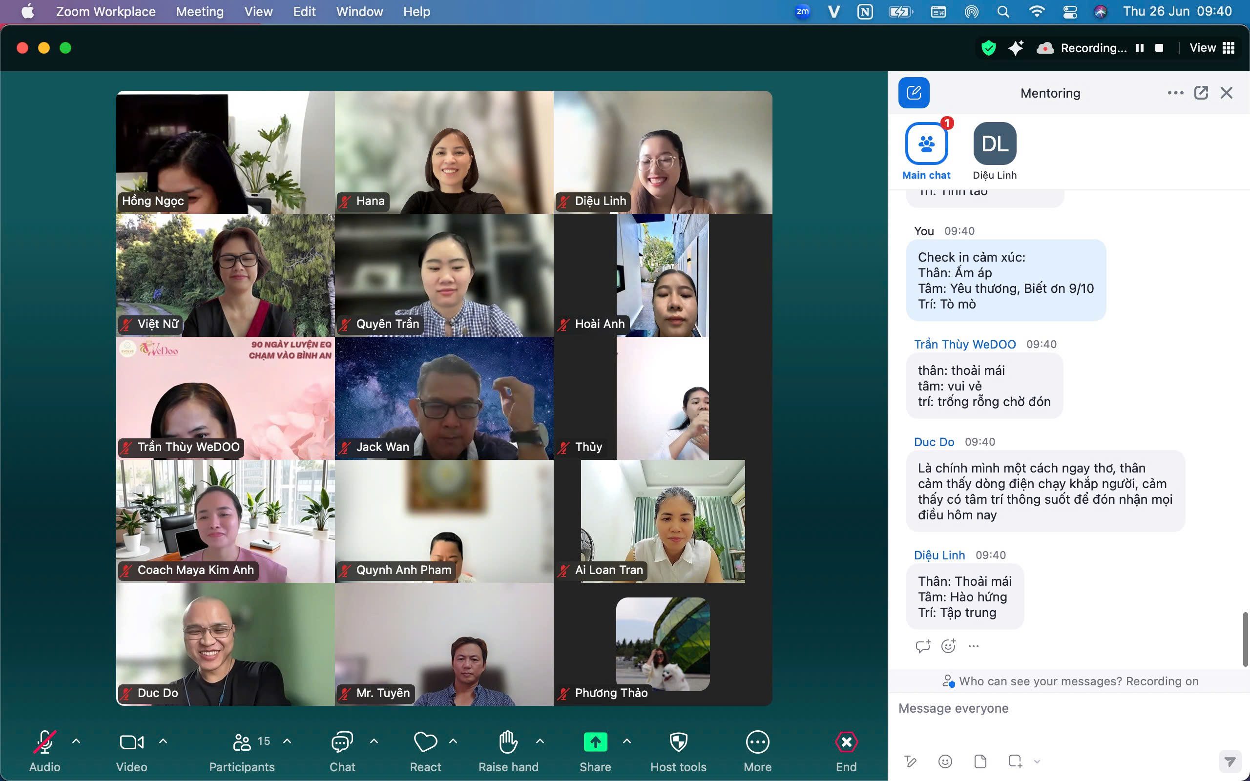Click the Notion menu bar icon
The image size is (1250, 781).
pyautogui.click(x=865, y=11)
